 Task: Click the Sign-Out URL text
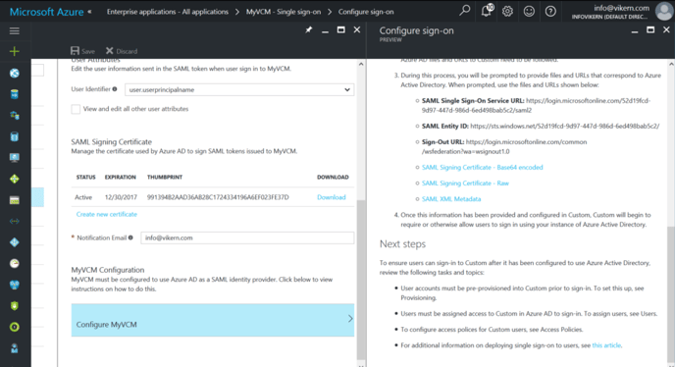coord(504,146)
